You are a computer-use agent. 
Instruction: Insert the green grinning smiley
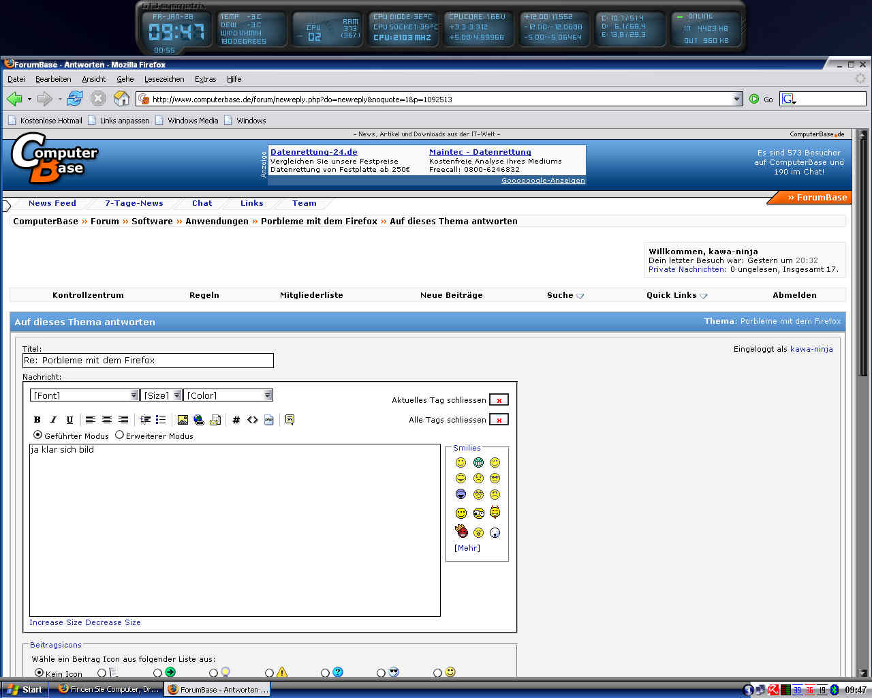pyautogui.click(x=478, y=463)
